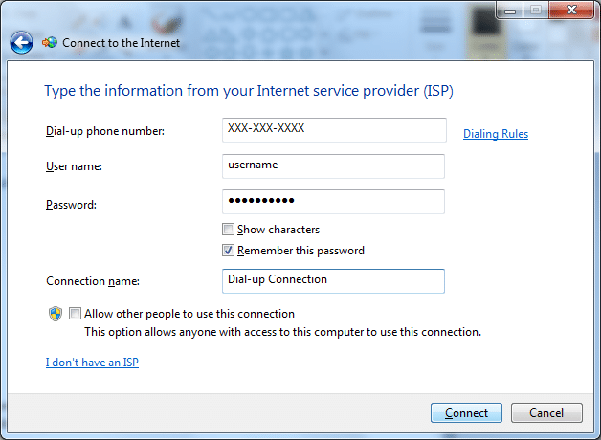Screen dimensions: 601x440
Task: Click the Remember this password label
Action: (x=300, y=251)
